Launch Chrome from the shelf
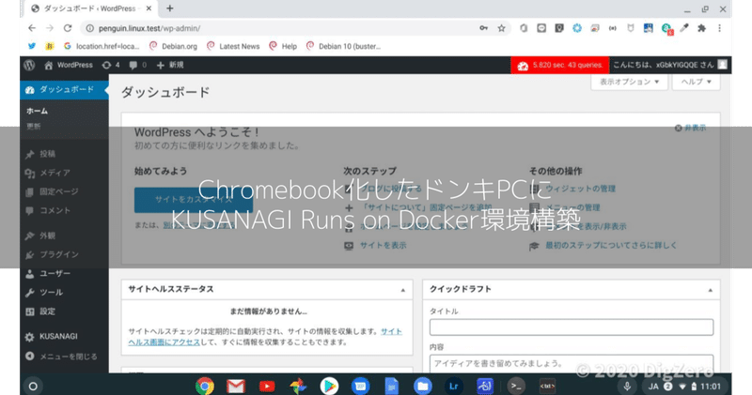 click(205, 386)
